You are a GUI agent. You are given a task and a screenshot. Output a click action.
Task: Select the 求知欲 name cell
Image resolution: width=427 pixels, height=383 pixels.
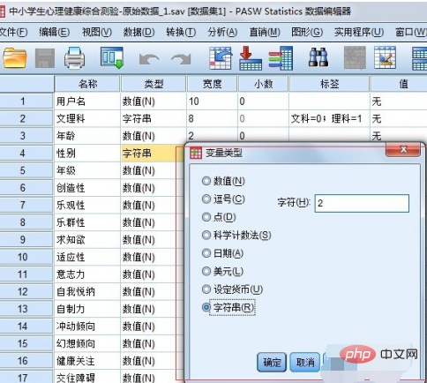(87, 240)
